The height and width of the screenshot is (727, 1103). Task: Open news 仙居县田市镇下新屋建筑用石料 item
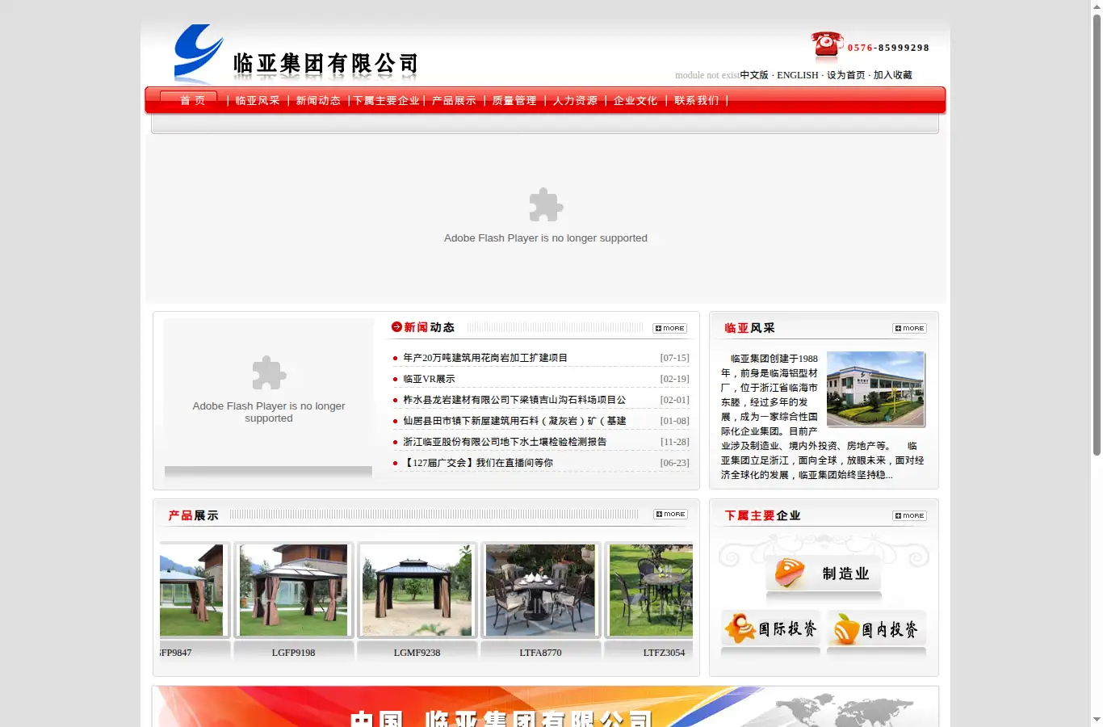pos(514,421)
